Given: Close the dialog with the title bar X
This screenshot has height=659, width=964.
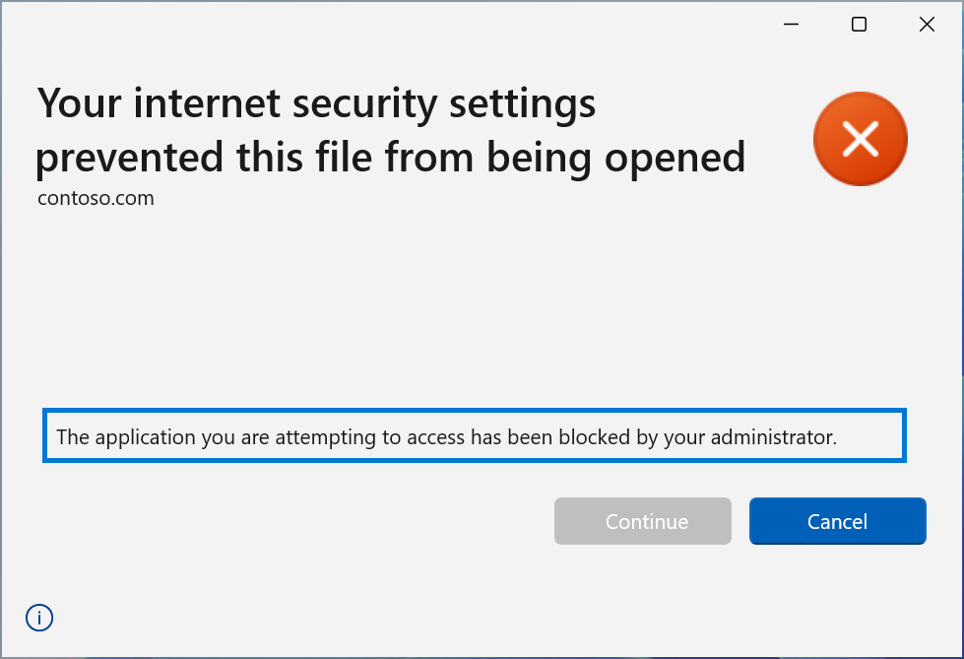Looking at the screenshot, I should pos(926,24).
